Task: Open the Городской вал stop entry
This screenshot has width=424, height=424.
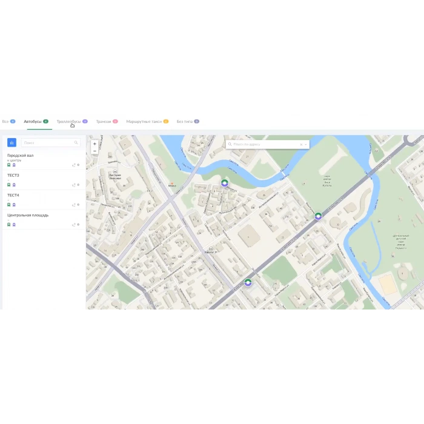Action: pyautogui.click(x=21, y=155)
